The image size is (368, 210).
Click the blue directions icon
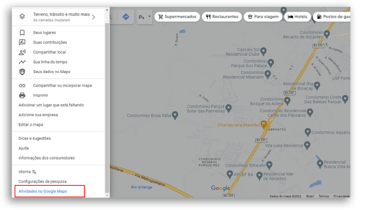click(x=126, y=17)
